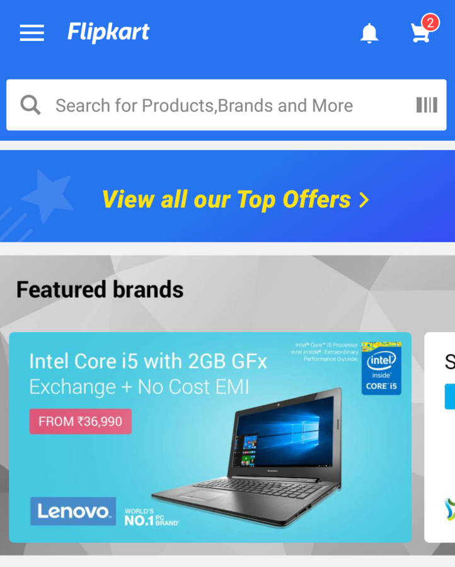The height and width of the screenshot is (567, 455).
Task: Open the barcode scanner icon
Action: [427, 105]
